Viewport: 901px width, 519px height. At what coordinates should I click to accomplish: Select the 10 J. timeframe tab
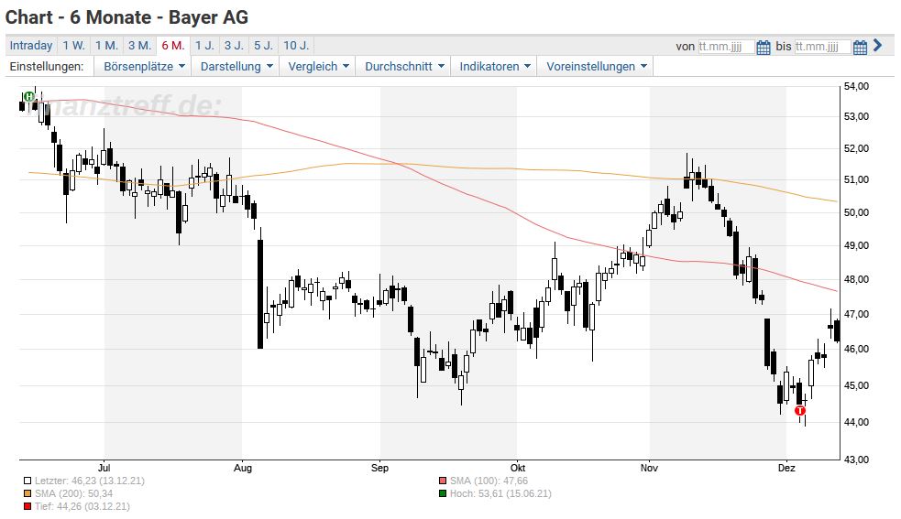(296, 46)
